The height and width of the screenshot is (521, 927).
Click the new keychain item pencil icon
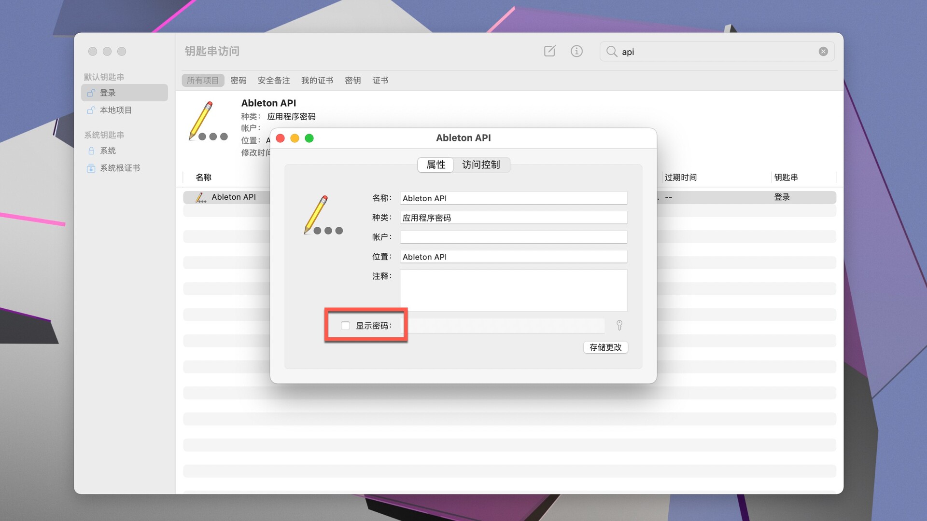pyautogui.click(x=549, y=51)
